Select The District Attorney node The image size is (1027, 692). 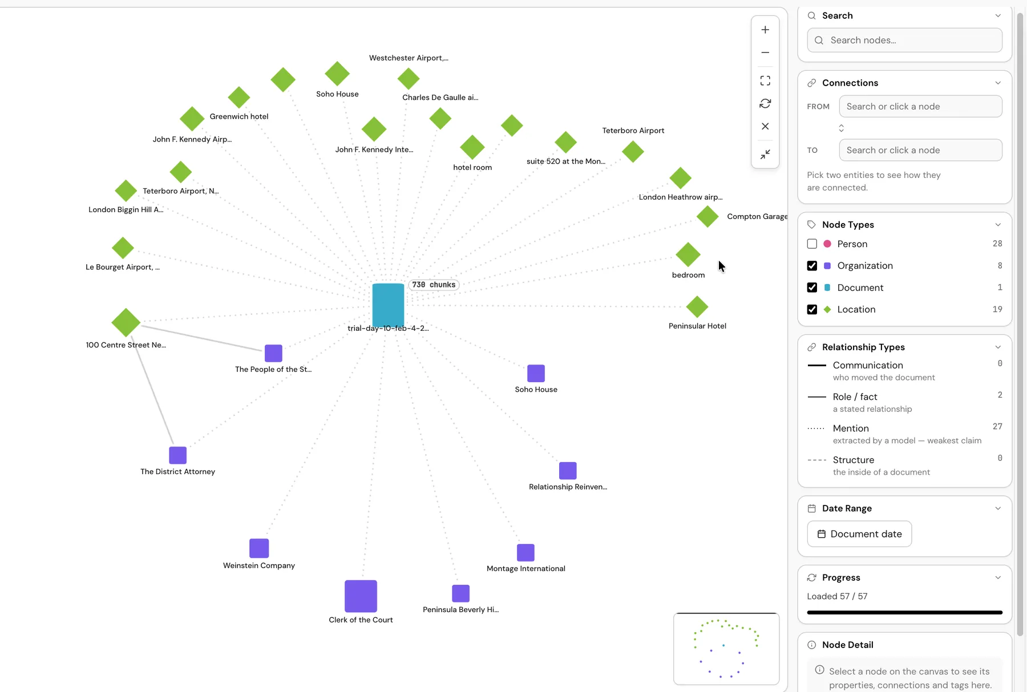177,455
